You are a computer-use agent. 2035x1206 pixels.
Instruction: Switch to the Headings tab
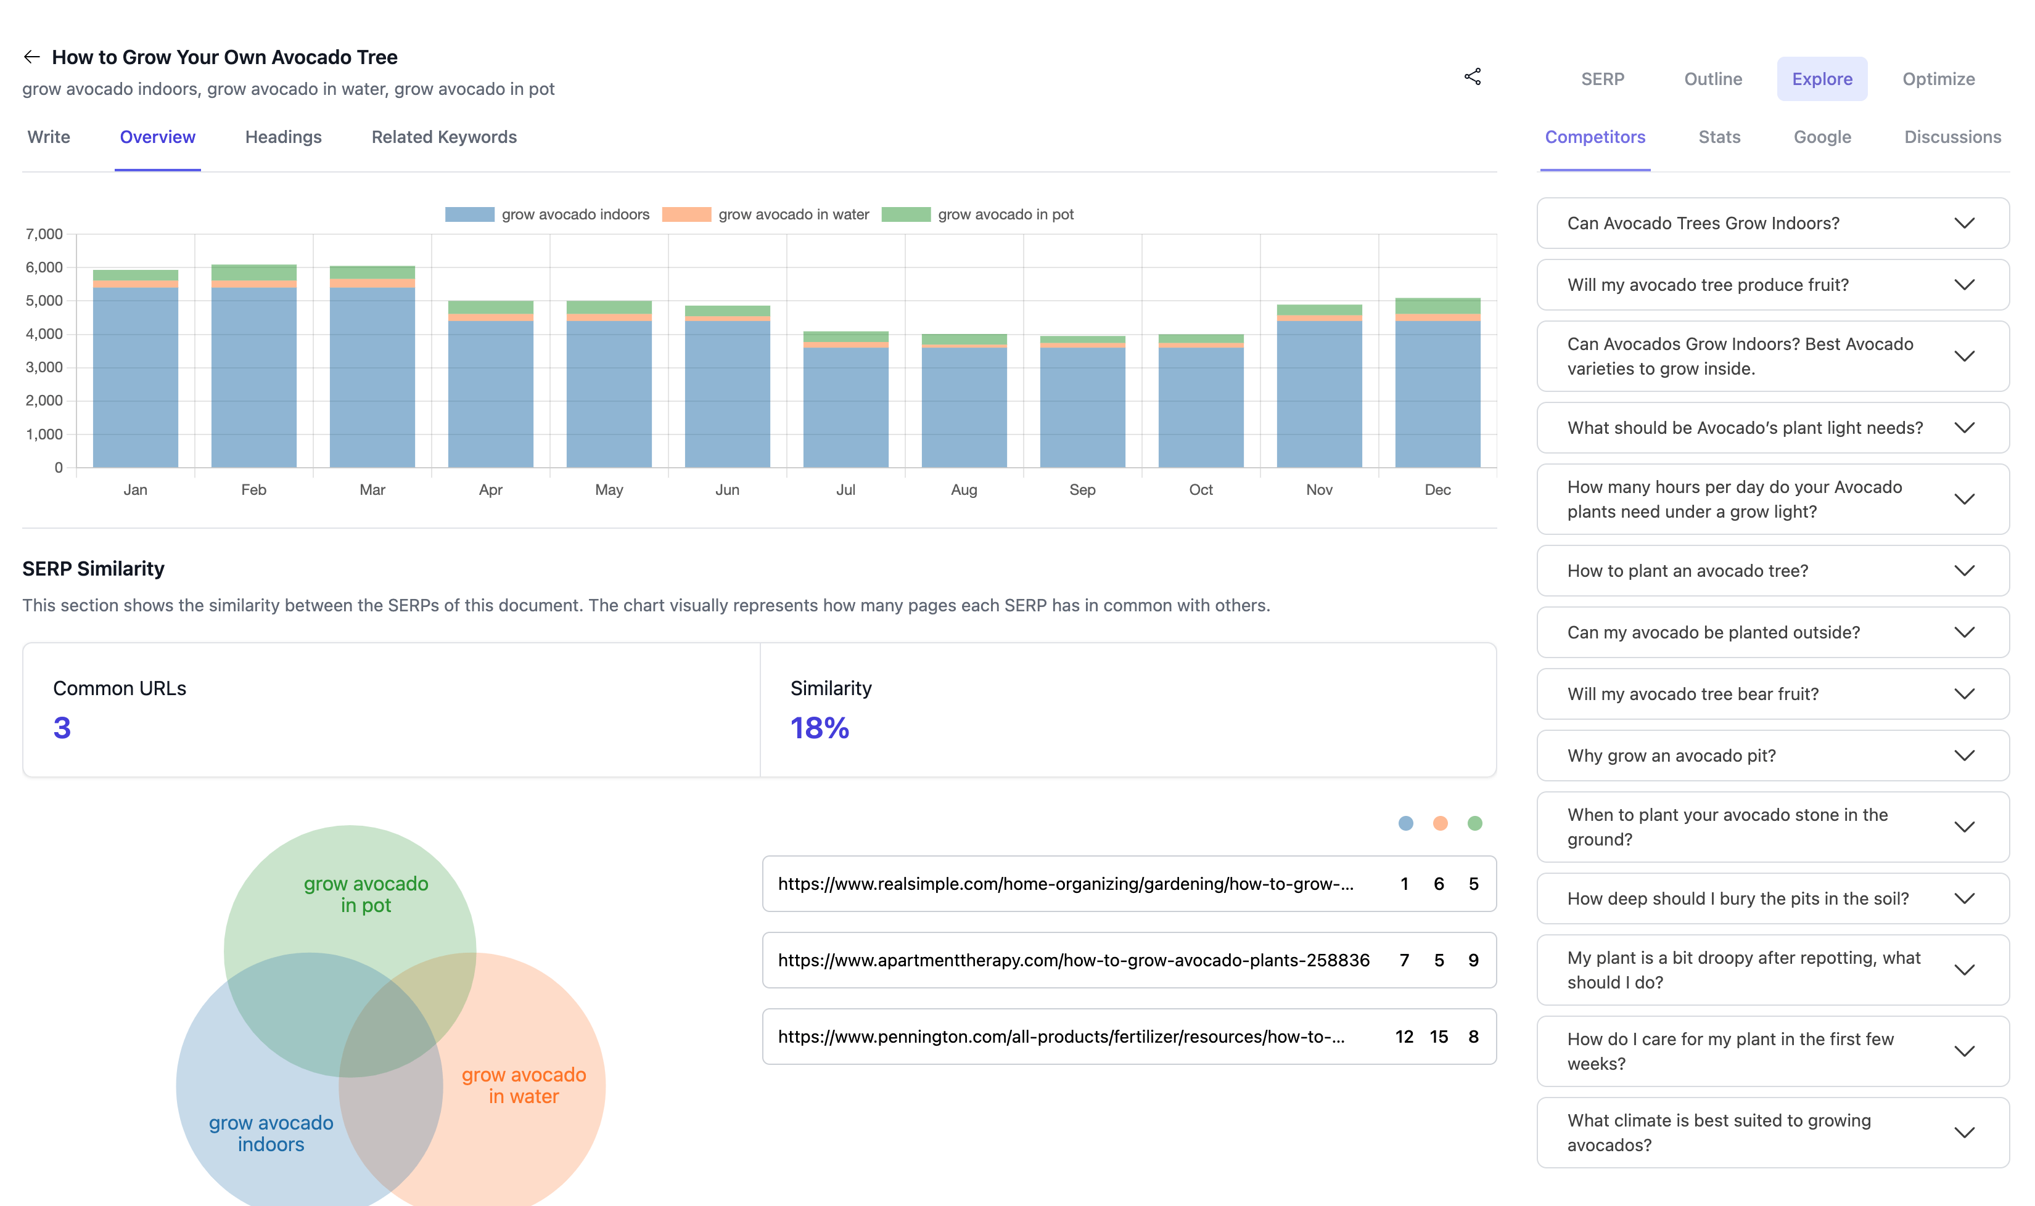click(284, 137)
